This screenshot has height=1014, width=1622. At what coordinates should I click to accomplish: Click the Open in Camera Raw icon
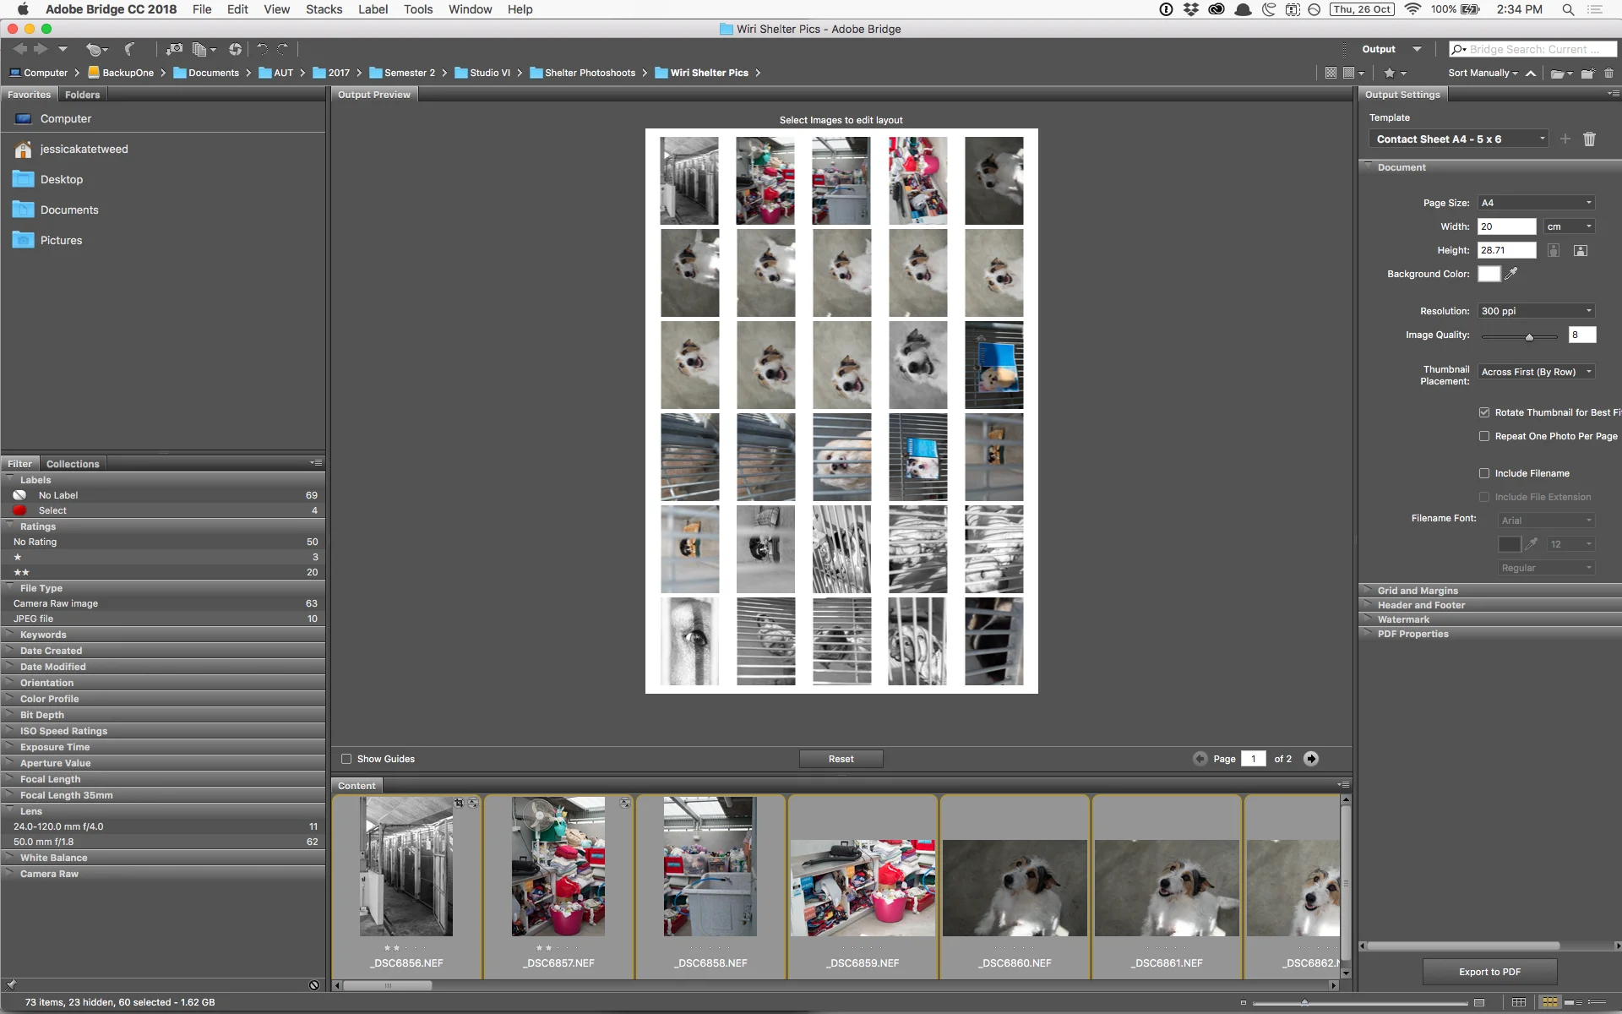pyautogui.click(x=235, y=49)
